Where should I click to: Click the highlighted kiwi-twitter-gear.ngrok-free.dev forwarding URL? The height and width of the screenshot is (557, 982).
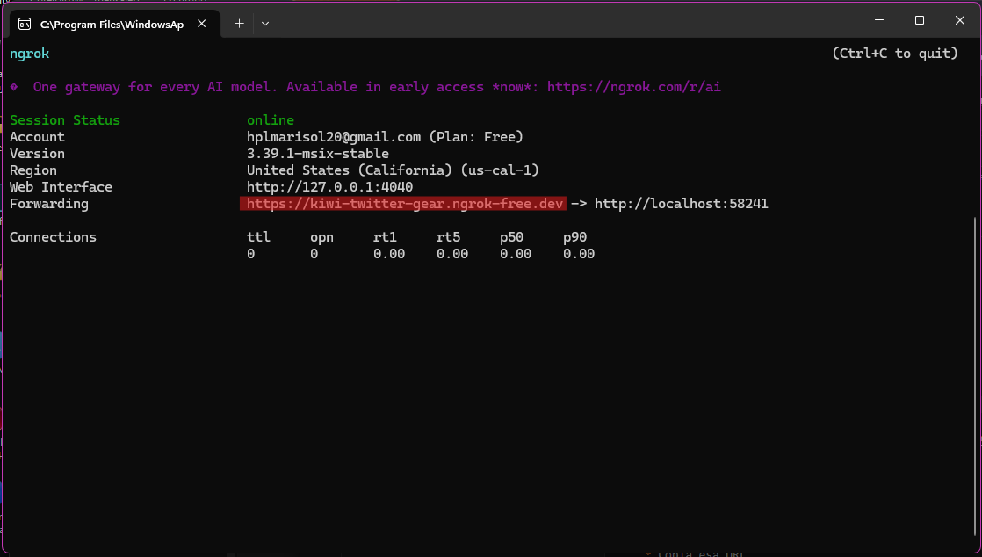pyautogui.click(x=405, y=204)
